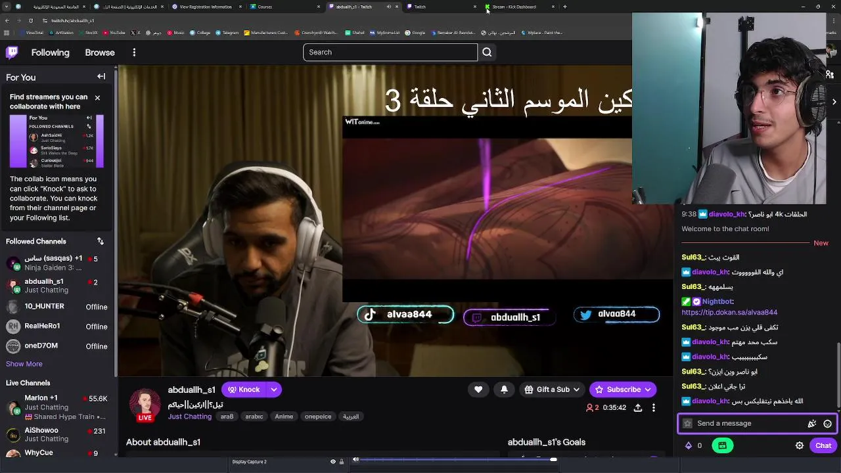Switch to the Courses browser tab
841x473 pixels.
coord(284,7)
